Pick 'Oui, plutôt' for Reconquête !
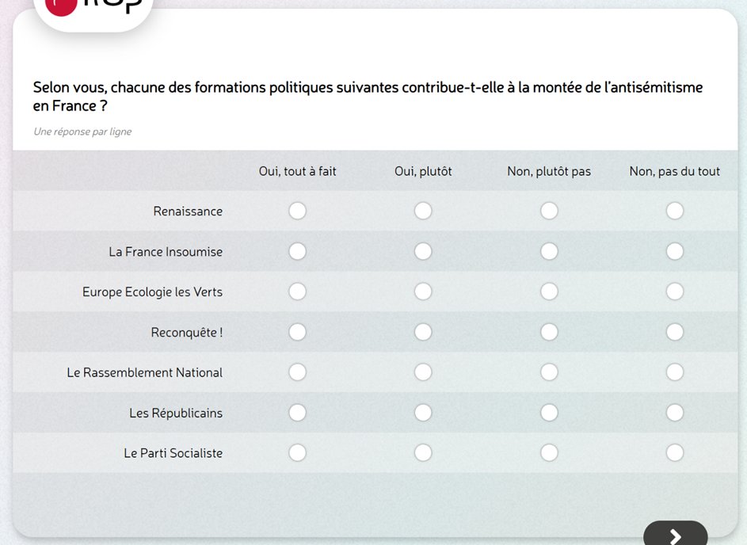 [x=423, y=332]
